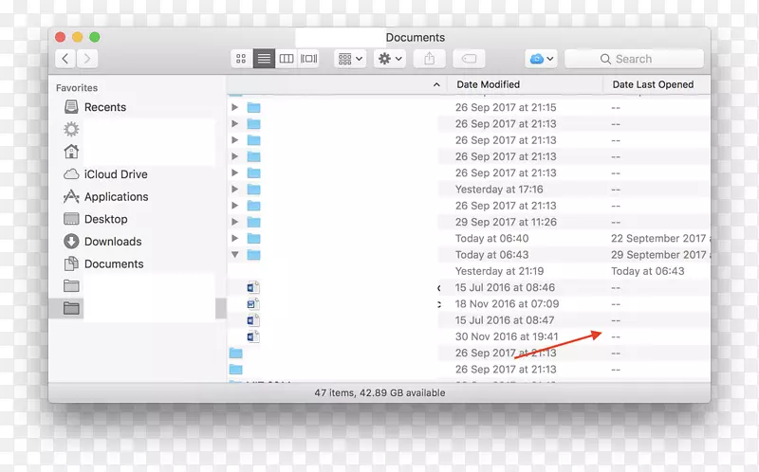The height and width of the screenshot is (472, 759).
Task: Open the iCloud dropdown in toolbar
Action: [x=541, y=59]
